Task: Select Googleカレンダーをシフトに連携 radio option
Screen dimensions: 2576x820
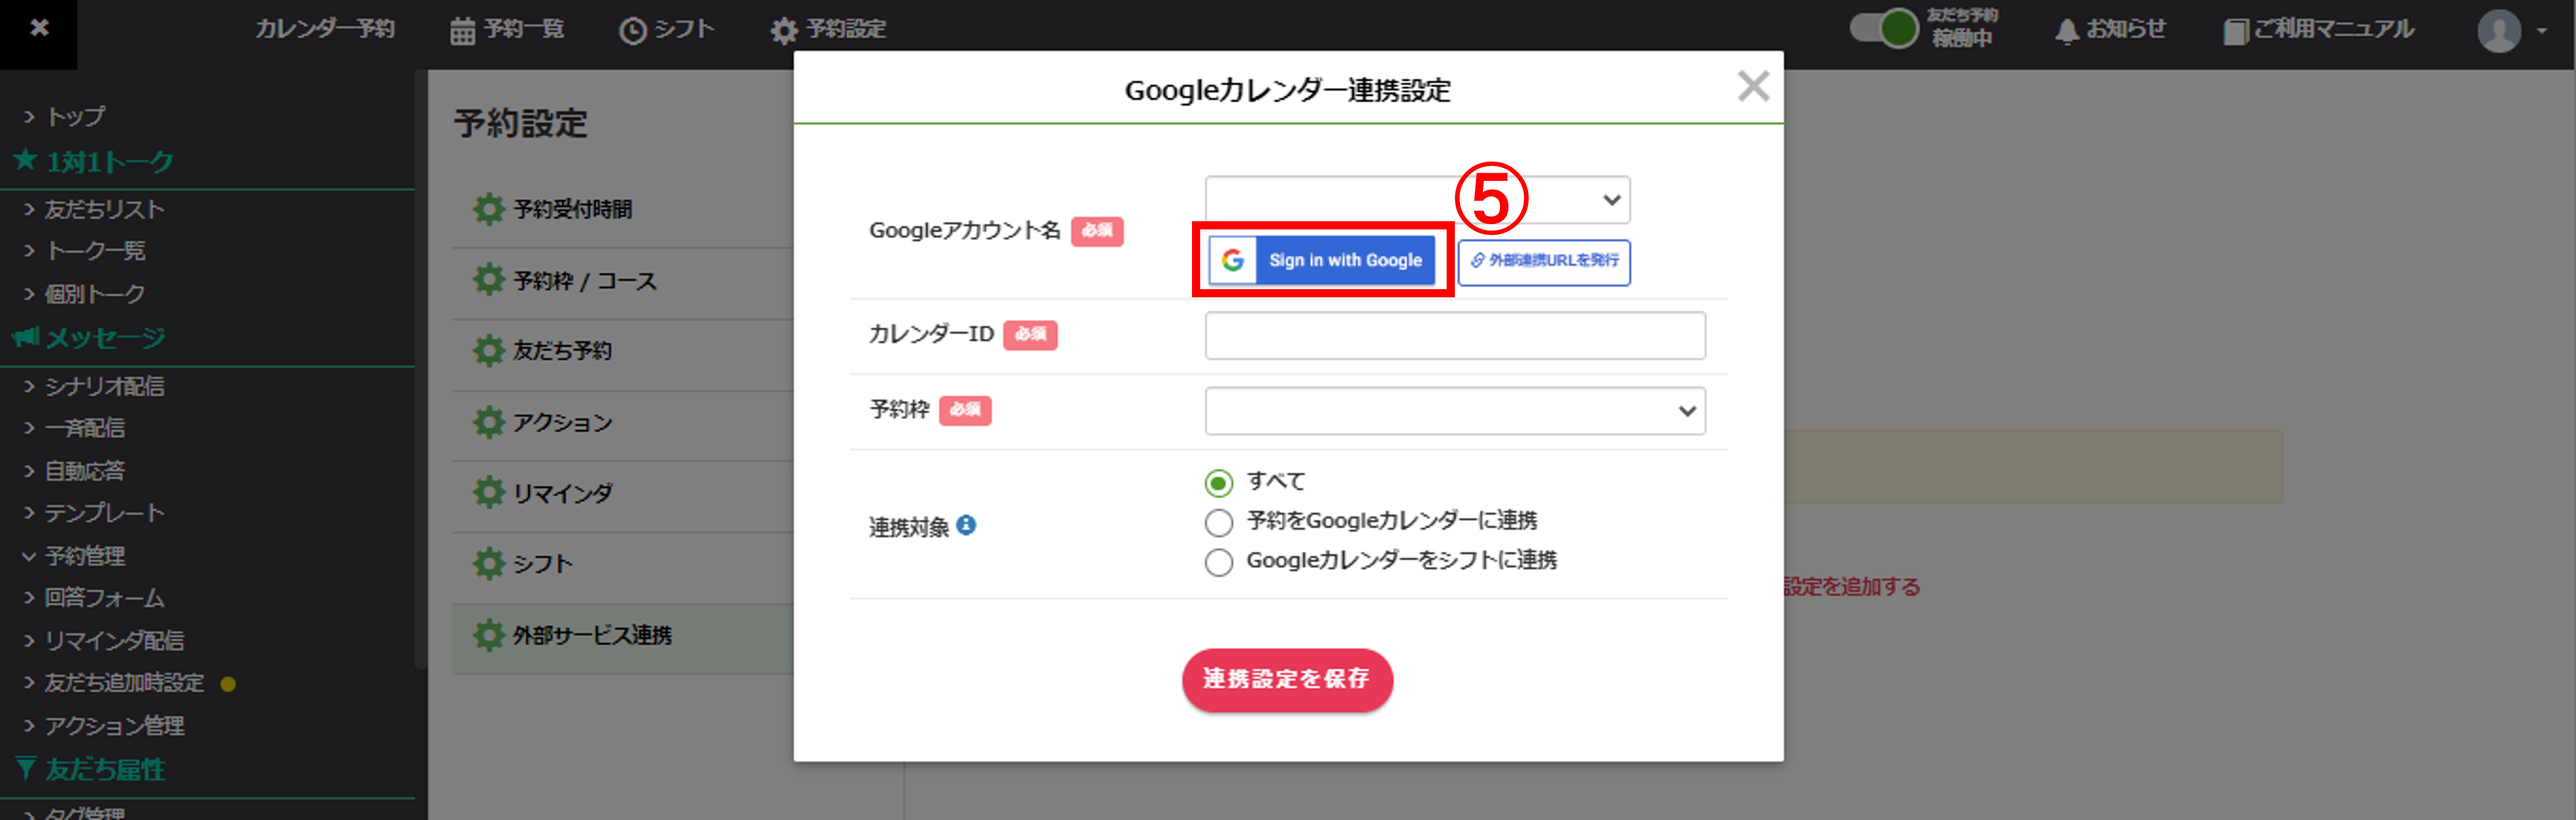Action: (x=1218, y=562)
